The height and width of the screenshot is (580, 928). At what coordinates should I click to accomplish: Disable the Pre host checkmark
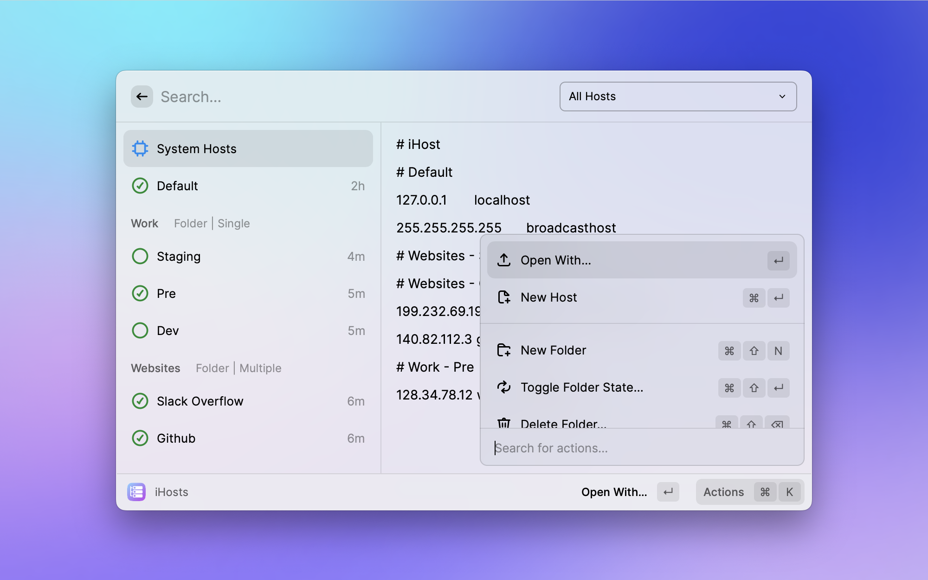pos(140,293)
